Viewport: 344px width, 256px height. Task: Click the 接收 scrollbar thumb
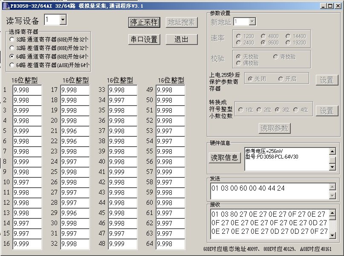click(x=332, y=218)
